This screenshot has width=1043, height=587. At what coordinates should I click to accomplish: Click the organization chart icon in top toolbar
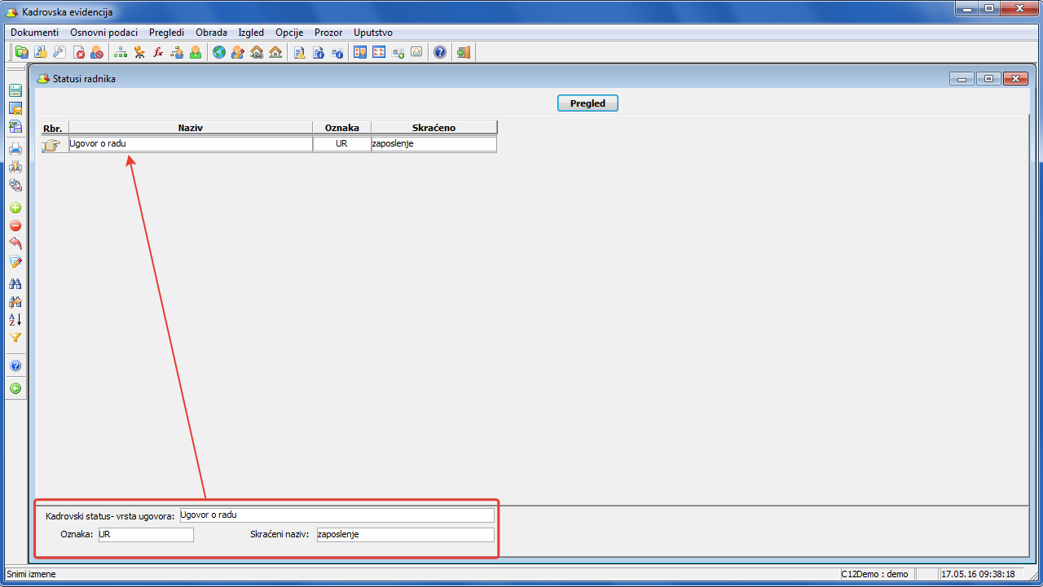(121, 52)
